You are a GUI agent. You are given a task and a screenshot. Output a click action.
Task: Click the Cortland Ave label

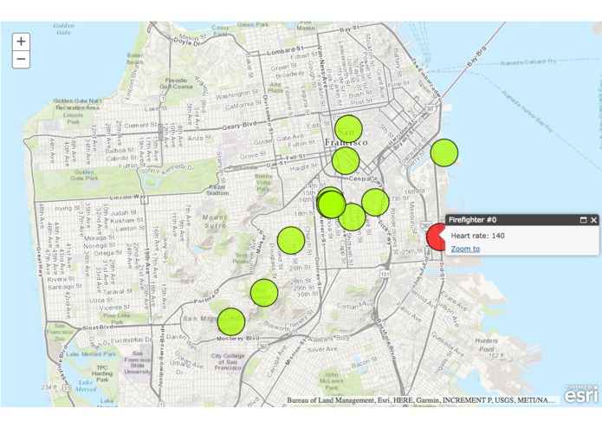(355, 305)
